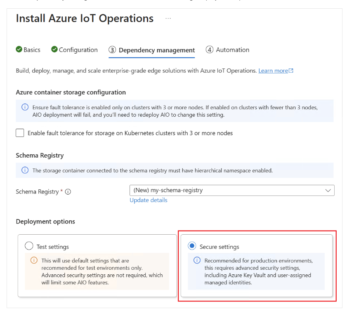Click the info icon next to Schema Registry label

68,192
